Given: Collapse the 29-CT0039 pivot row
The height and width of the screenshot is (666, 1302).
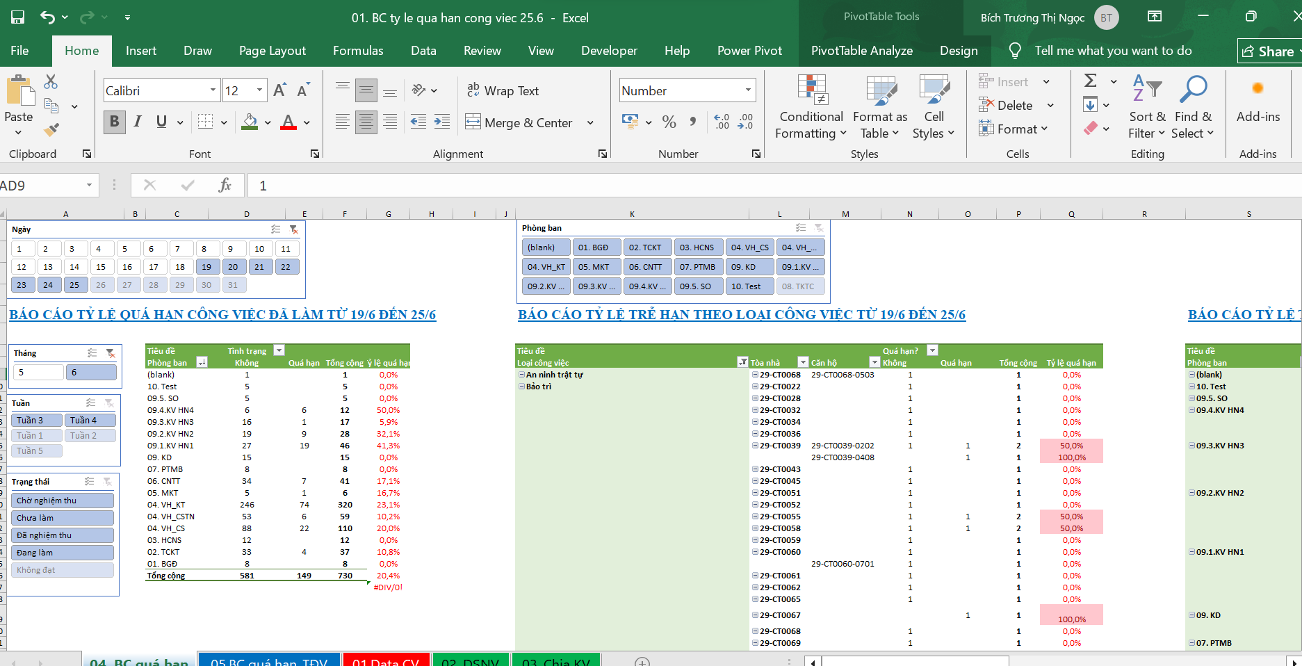Looking at the screenshot, I should click(755, 446).
